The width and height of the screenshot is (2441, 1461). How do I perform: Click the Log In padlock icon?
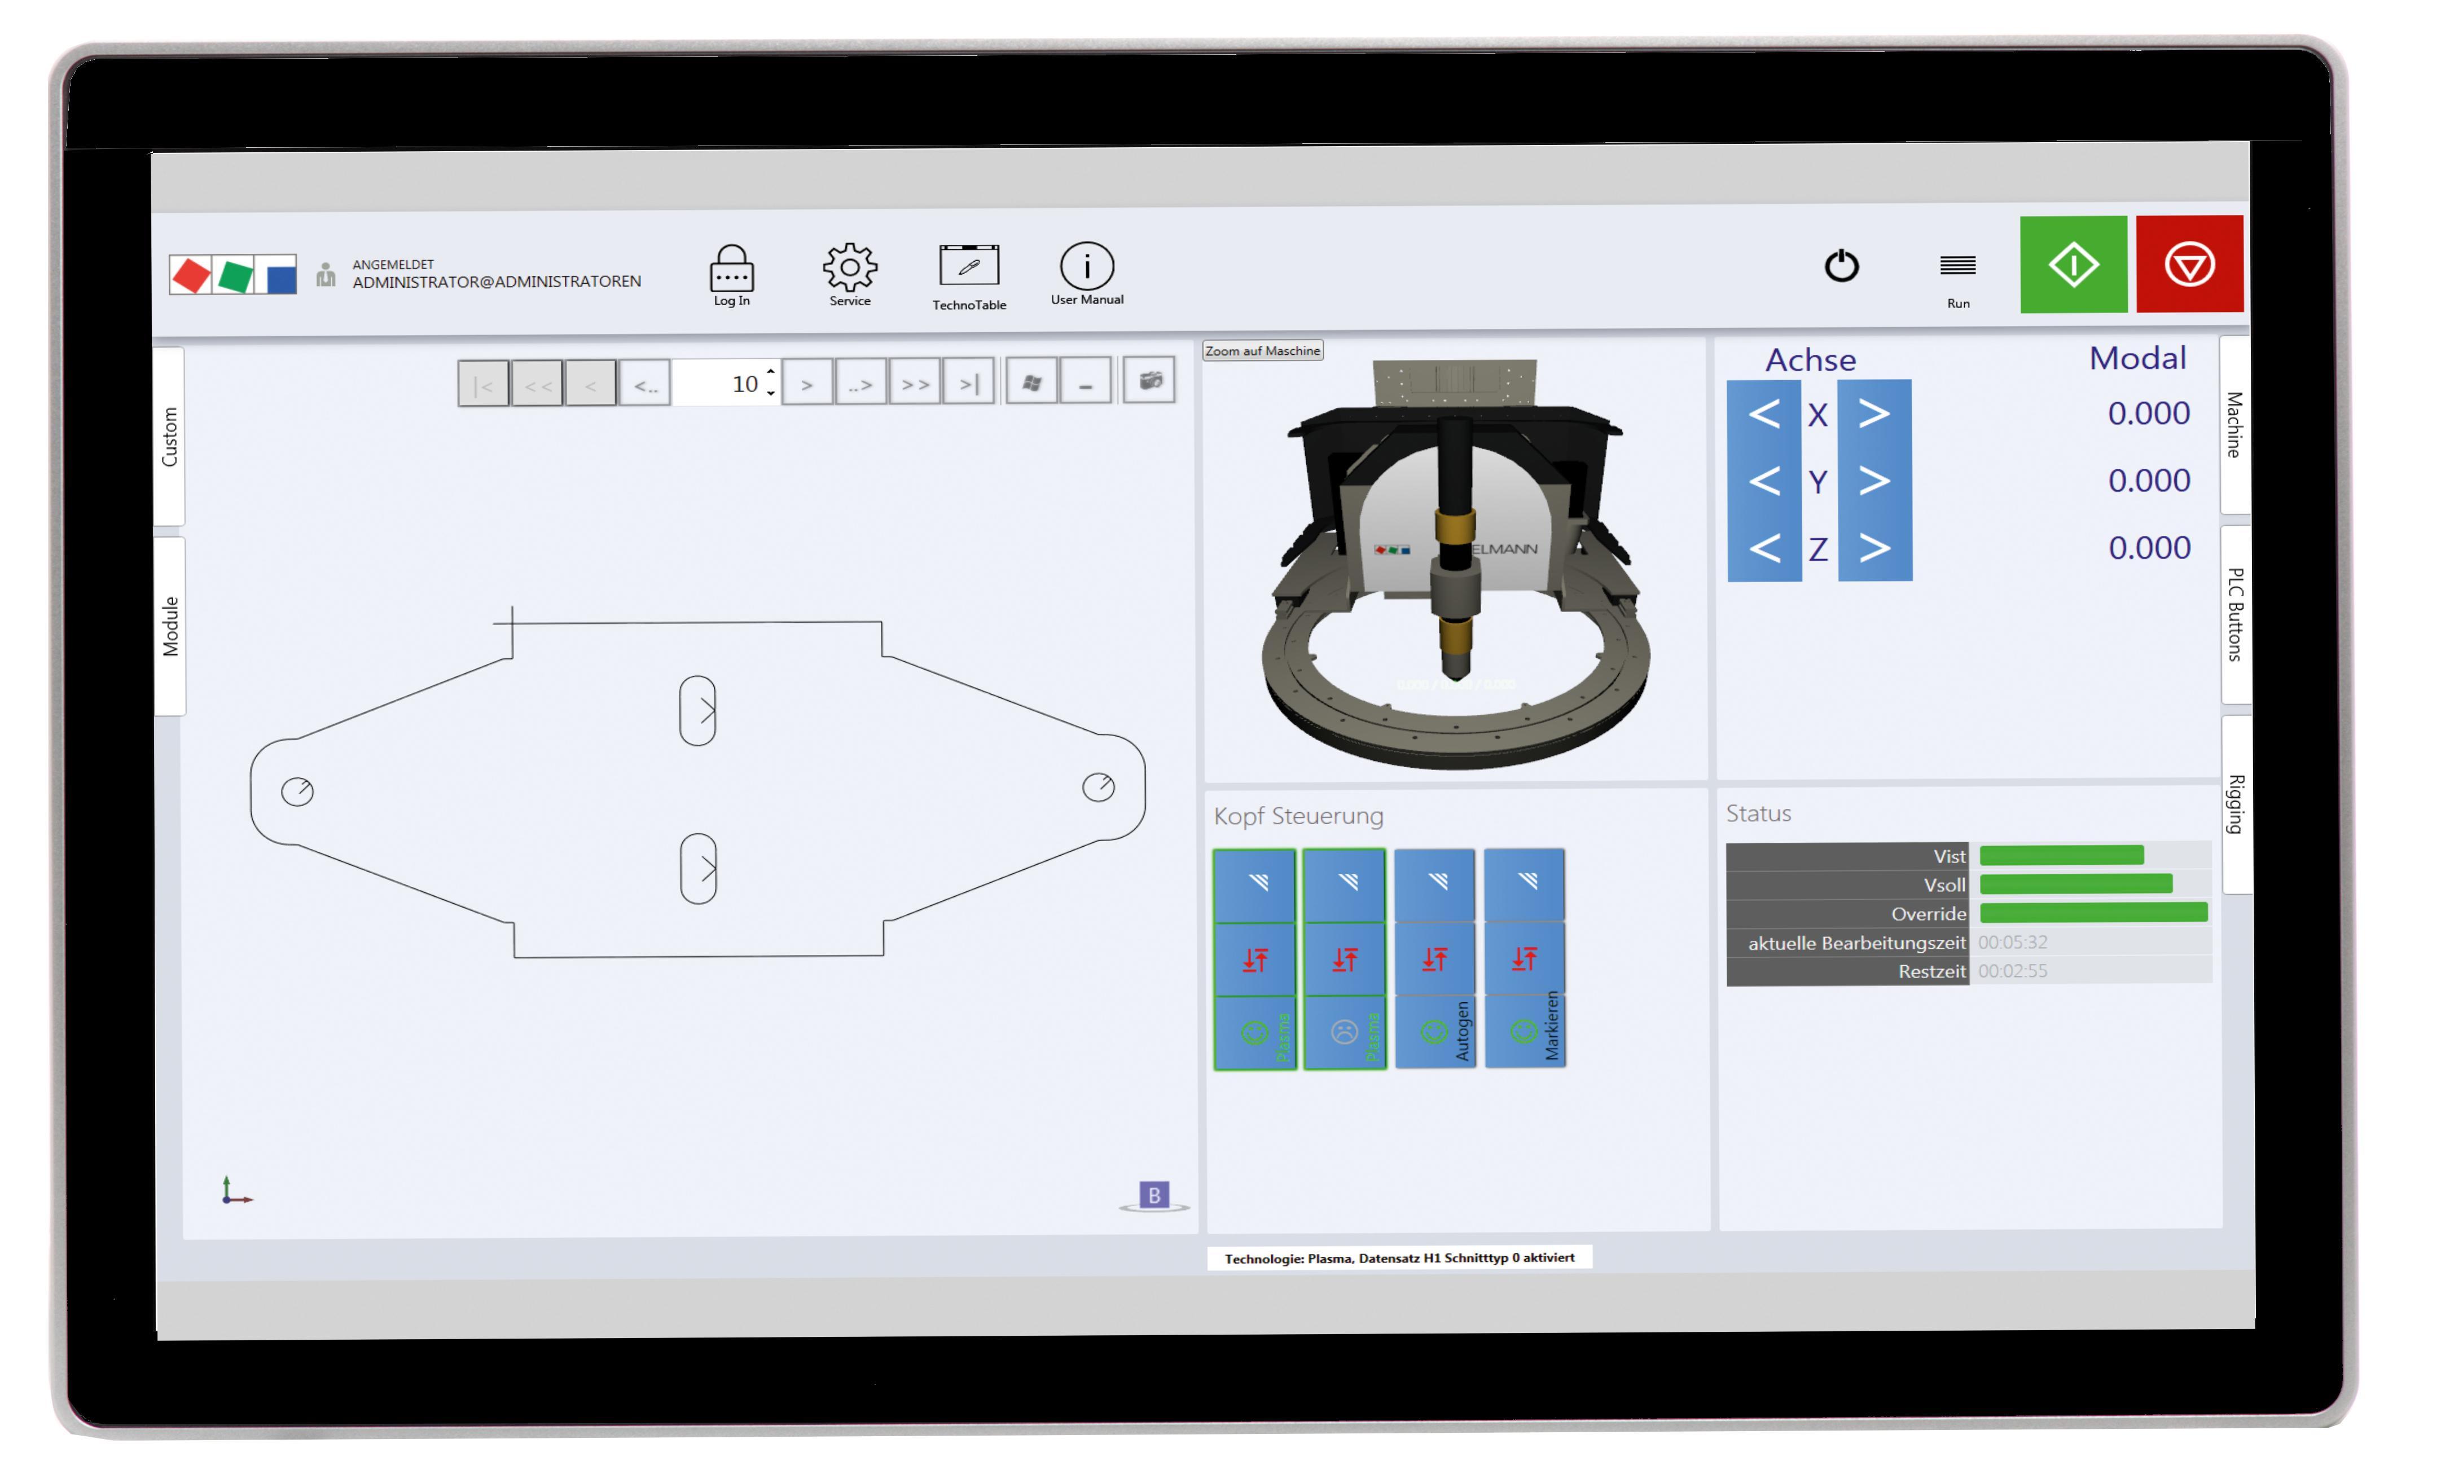(731, 269)
